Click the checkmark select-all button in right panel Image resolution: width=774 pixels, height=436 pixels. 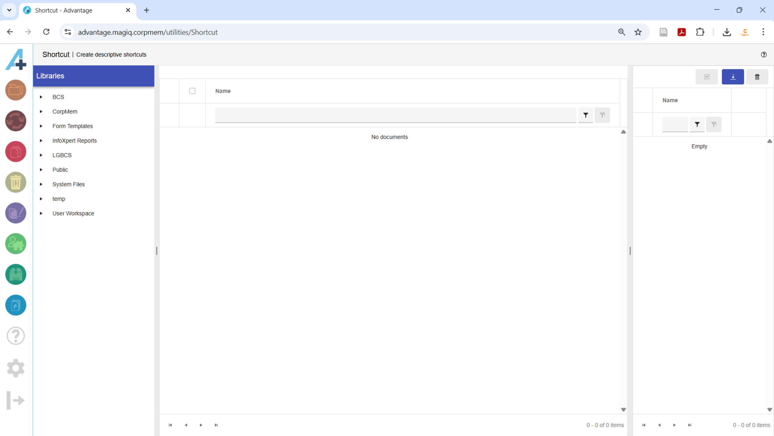(707, 77)
